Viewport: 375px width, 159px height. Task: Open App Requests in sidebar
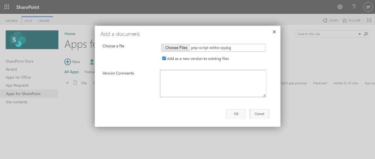point(17,85)
